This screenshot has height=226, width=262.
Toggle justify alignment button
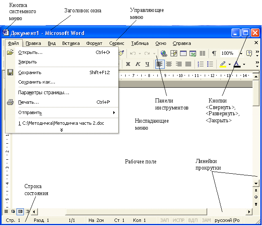pos(188,64)
